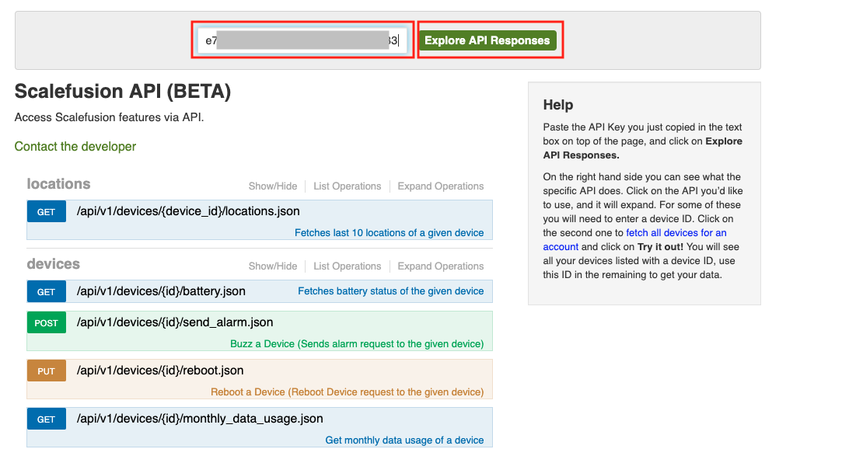
Task: Click 'Access Scalefusion features via API.' text
Action: click(x=109, y=117)
